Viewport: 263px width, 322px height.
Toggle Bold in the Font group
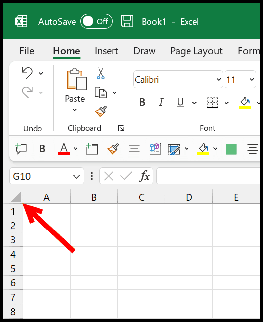[x=142, y=102]
